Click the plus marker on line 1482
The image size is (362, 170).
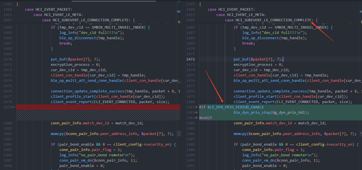[x=196, y=113]
